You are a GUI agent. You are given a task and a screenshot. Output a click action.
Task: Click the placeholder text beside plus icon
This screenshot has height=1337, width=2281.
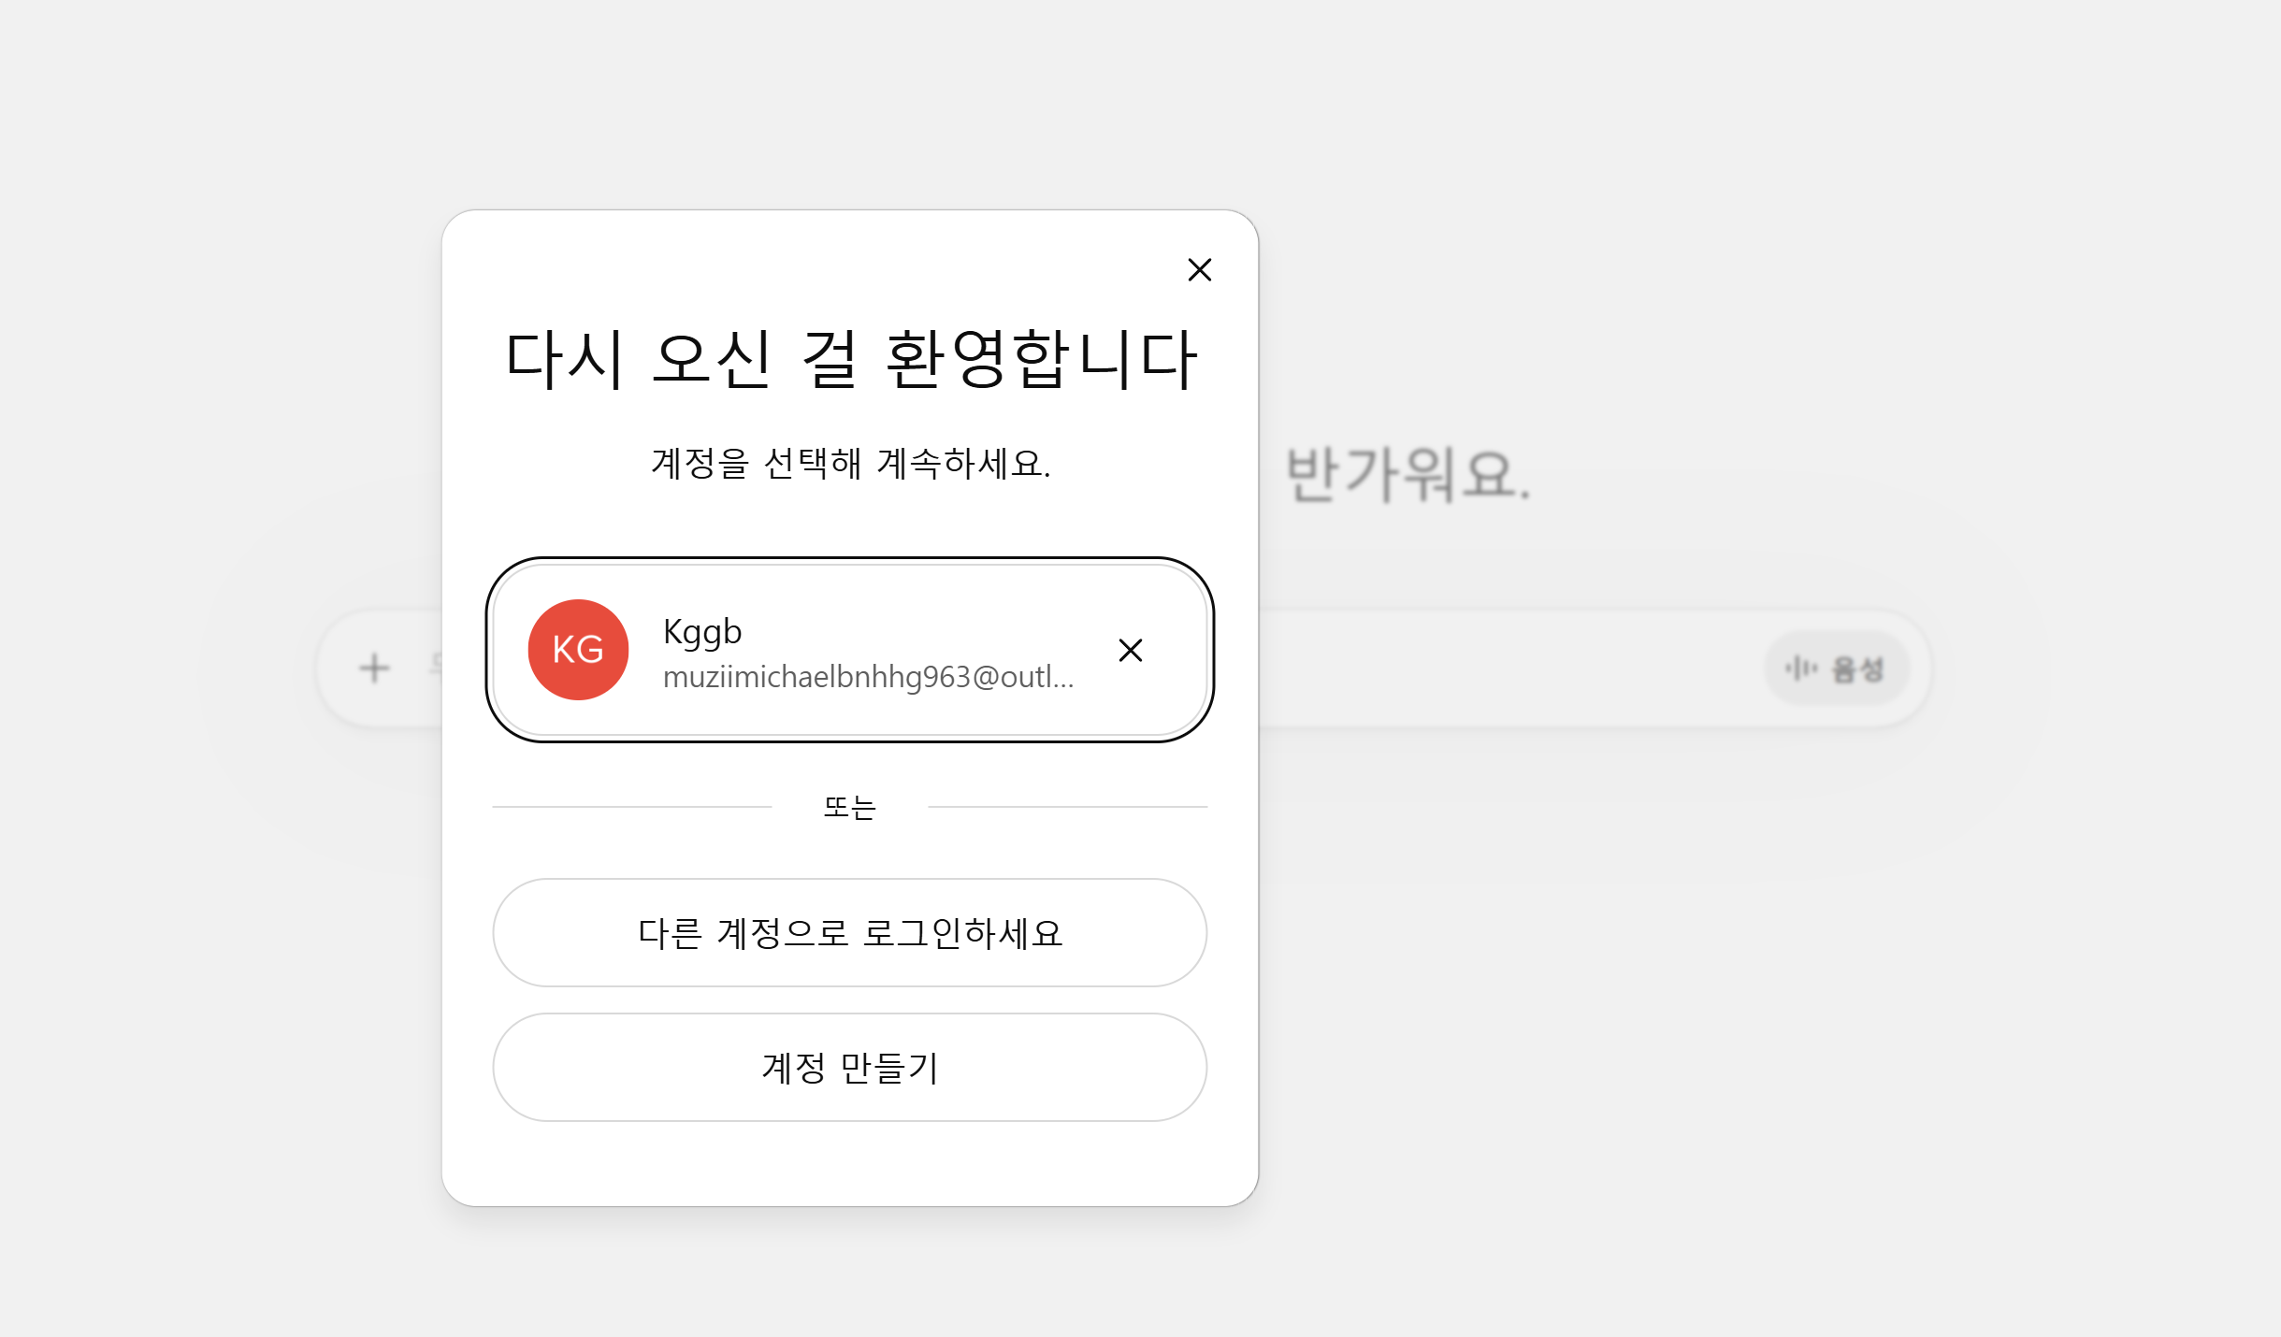pyautogui.click(x=434, y=666)
